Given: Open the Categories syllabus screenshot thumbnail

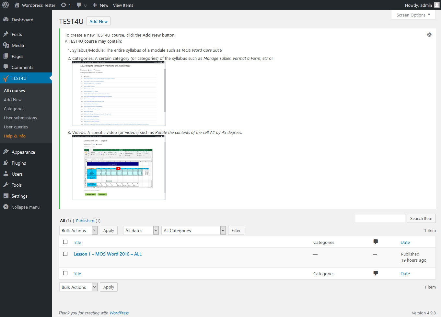Looking at the screenshot, I should pos(119,93).
